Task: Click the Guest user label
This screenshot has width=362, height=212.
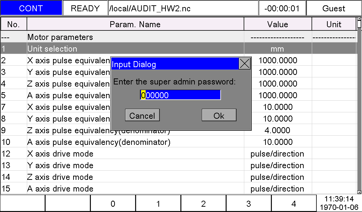Action: 334,8
